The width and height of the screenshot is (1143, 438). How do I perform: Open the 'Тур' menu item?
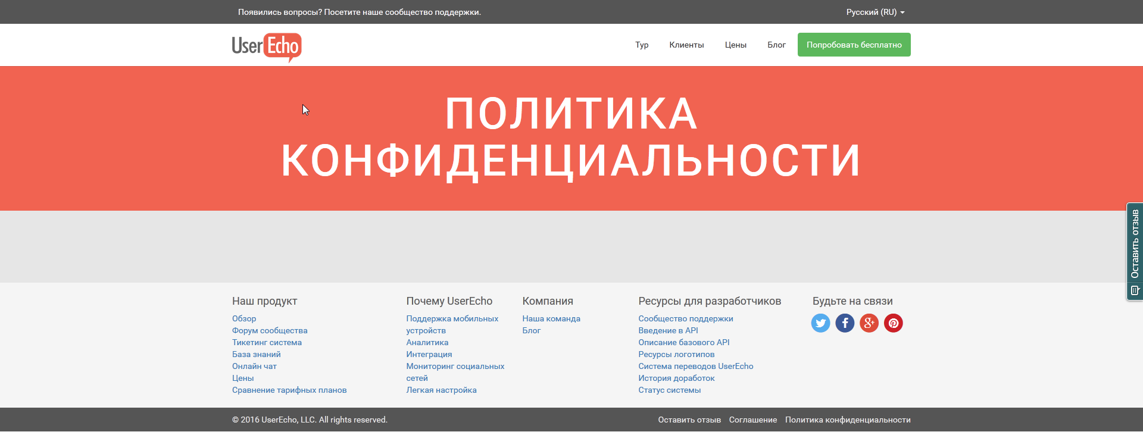coord(642,45)
